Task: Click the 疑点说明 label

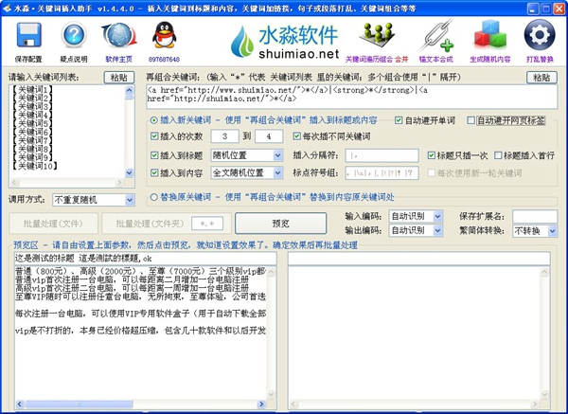Action: (74, 59)
